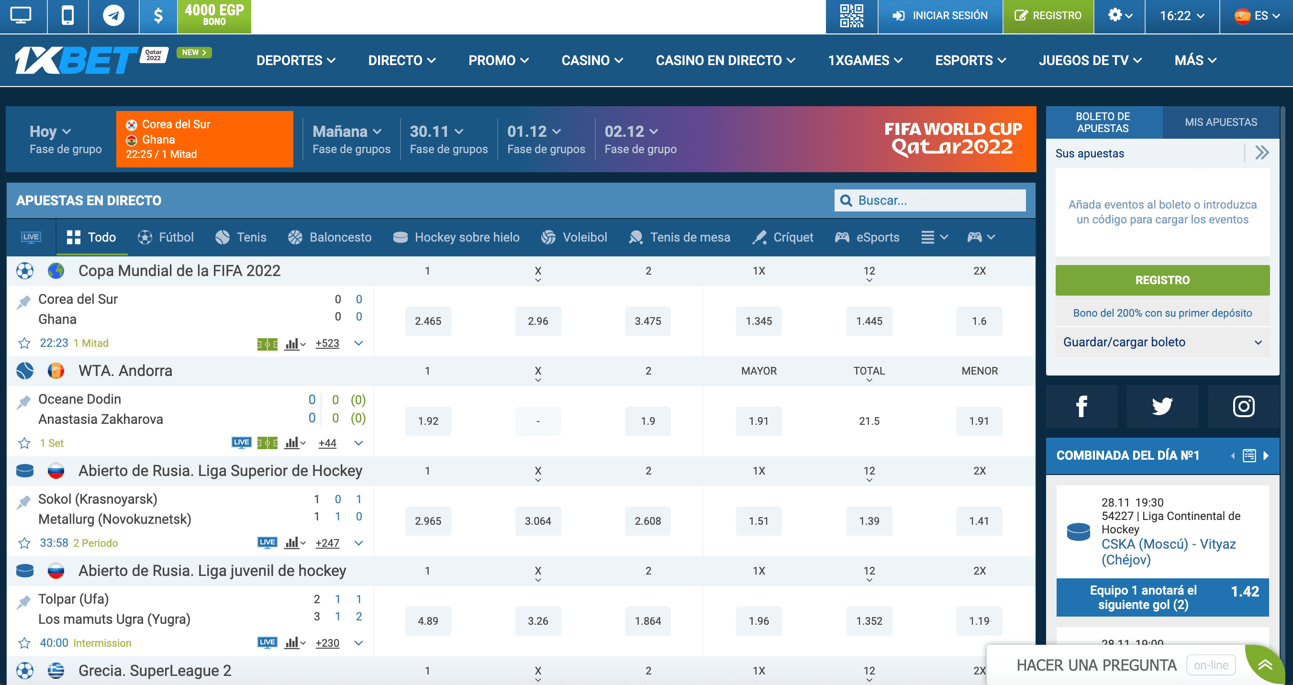Favorite the Tolpar (Ufa) match
This screenshot has height=685, width=1293.
(x=24, y=643)
